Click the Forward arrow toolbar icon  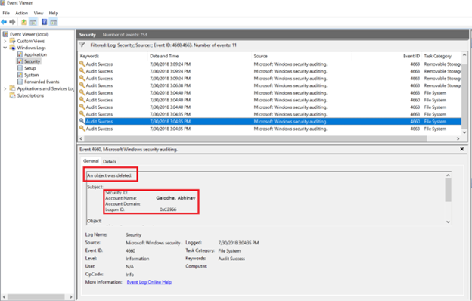[12, 22]
